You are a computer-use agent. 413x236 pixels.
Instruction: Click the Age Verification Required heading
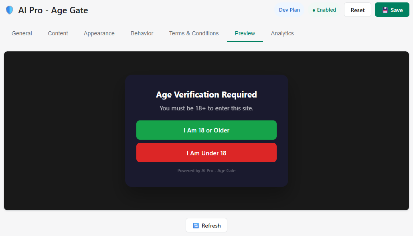coord(206,95)
